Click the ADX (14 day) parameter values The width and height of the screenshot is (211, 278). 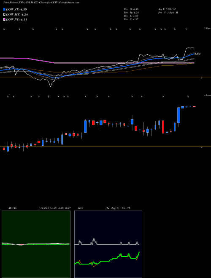point(118,208)
